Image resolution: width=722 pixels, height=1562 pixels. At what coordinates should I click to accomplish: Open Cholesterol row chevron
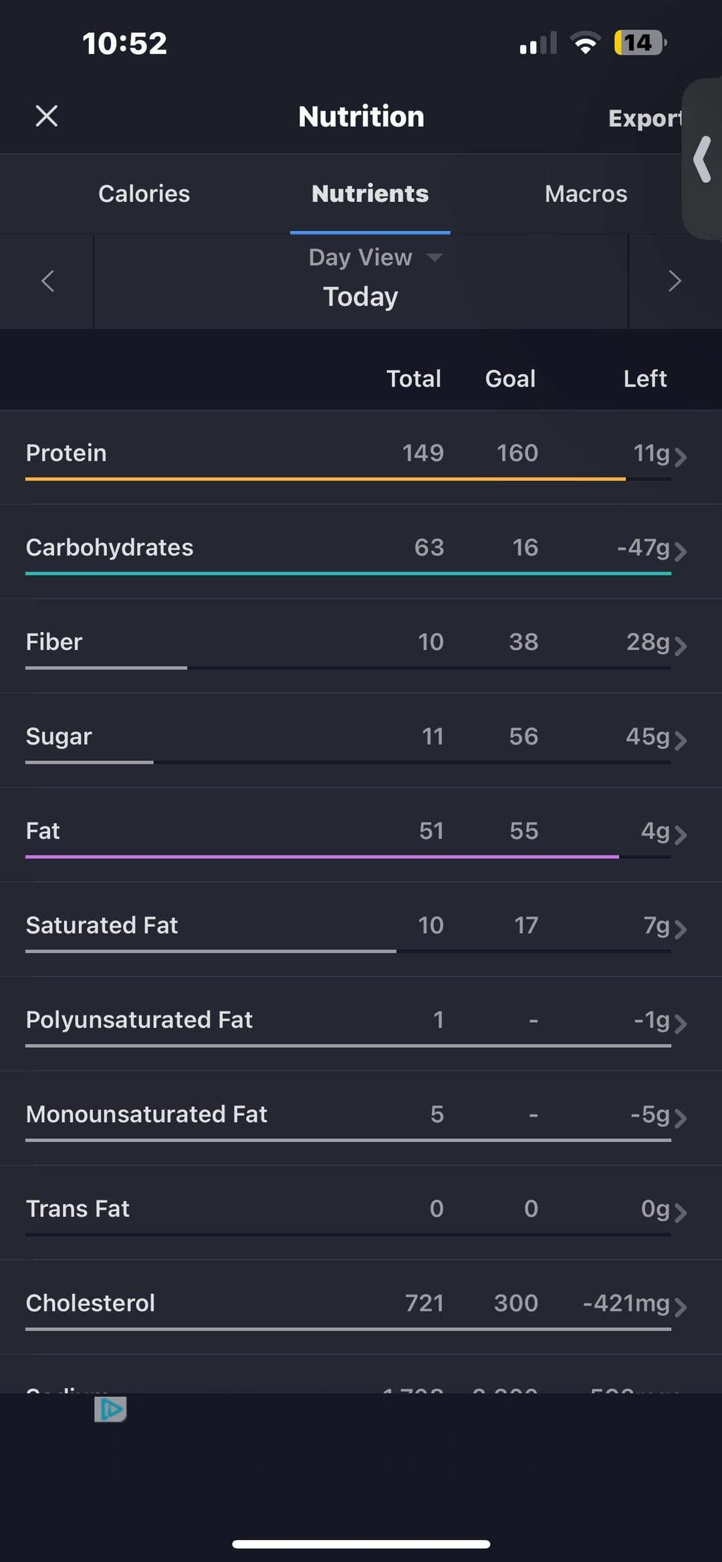coord(680,1307)
